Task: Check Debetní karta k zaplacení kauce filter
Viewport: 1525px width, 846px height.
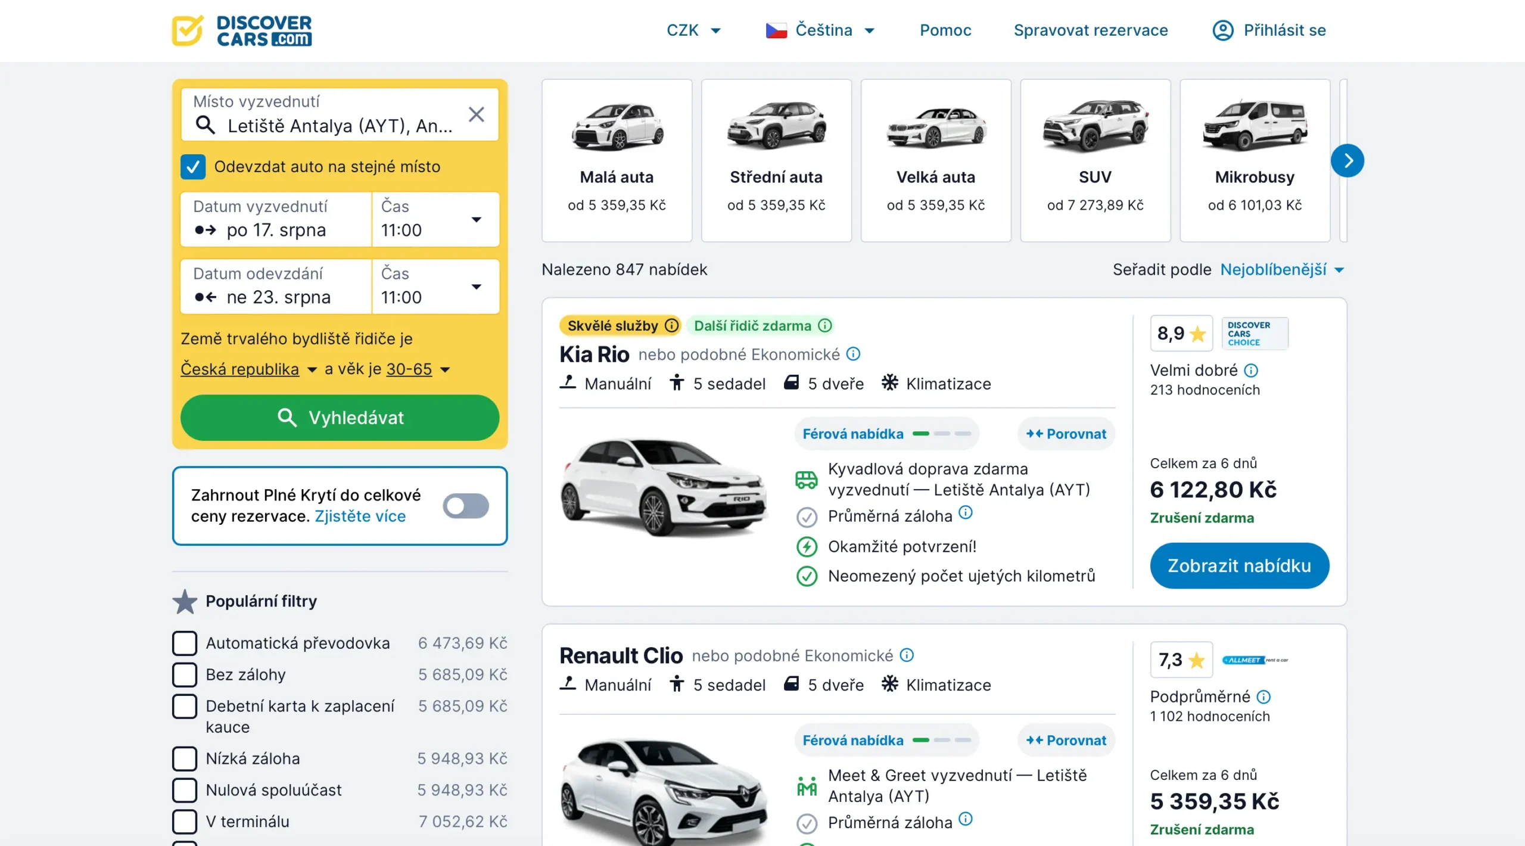Action: (x=185, y=706)
